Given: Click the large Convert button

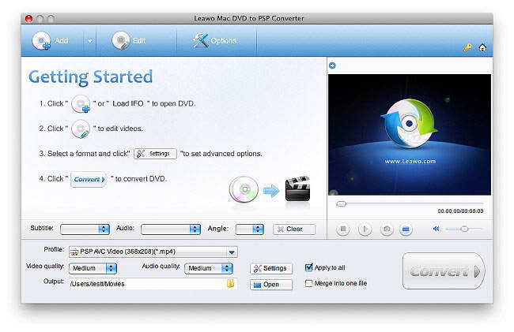Looking at the screenshot, I should click(444, 271).
